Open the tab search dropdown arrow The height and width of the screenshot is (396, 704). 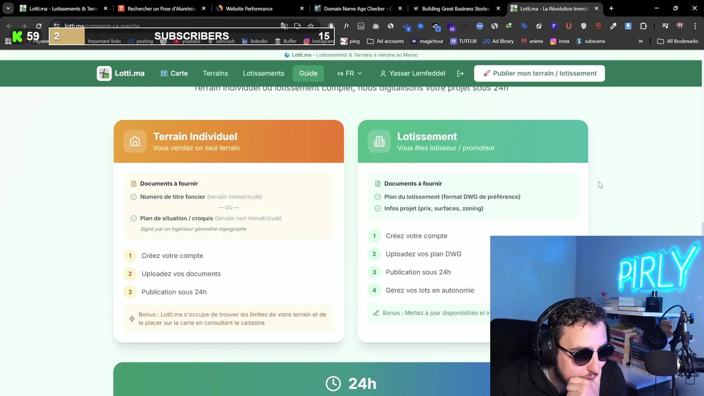(8, 8)
